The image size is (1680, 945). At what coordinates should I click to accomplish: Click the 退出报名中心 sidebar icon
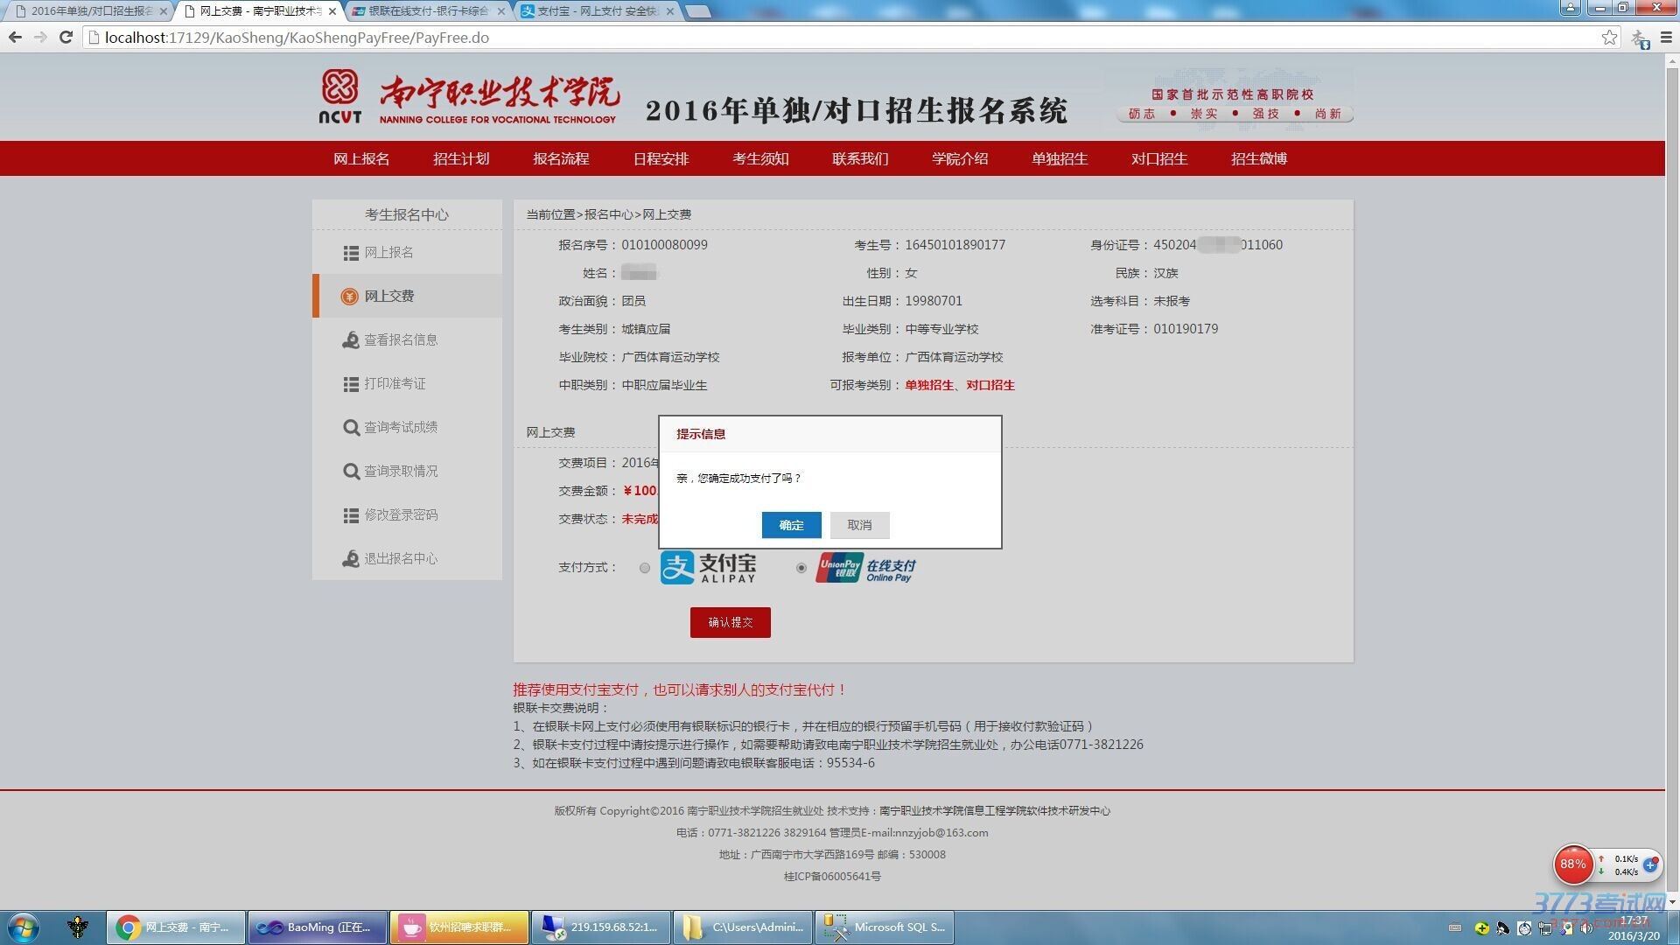[351, 559]
